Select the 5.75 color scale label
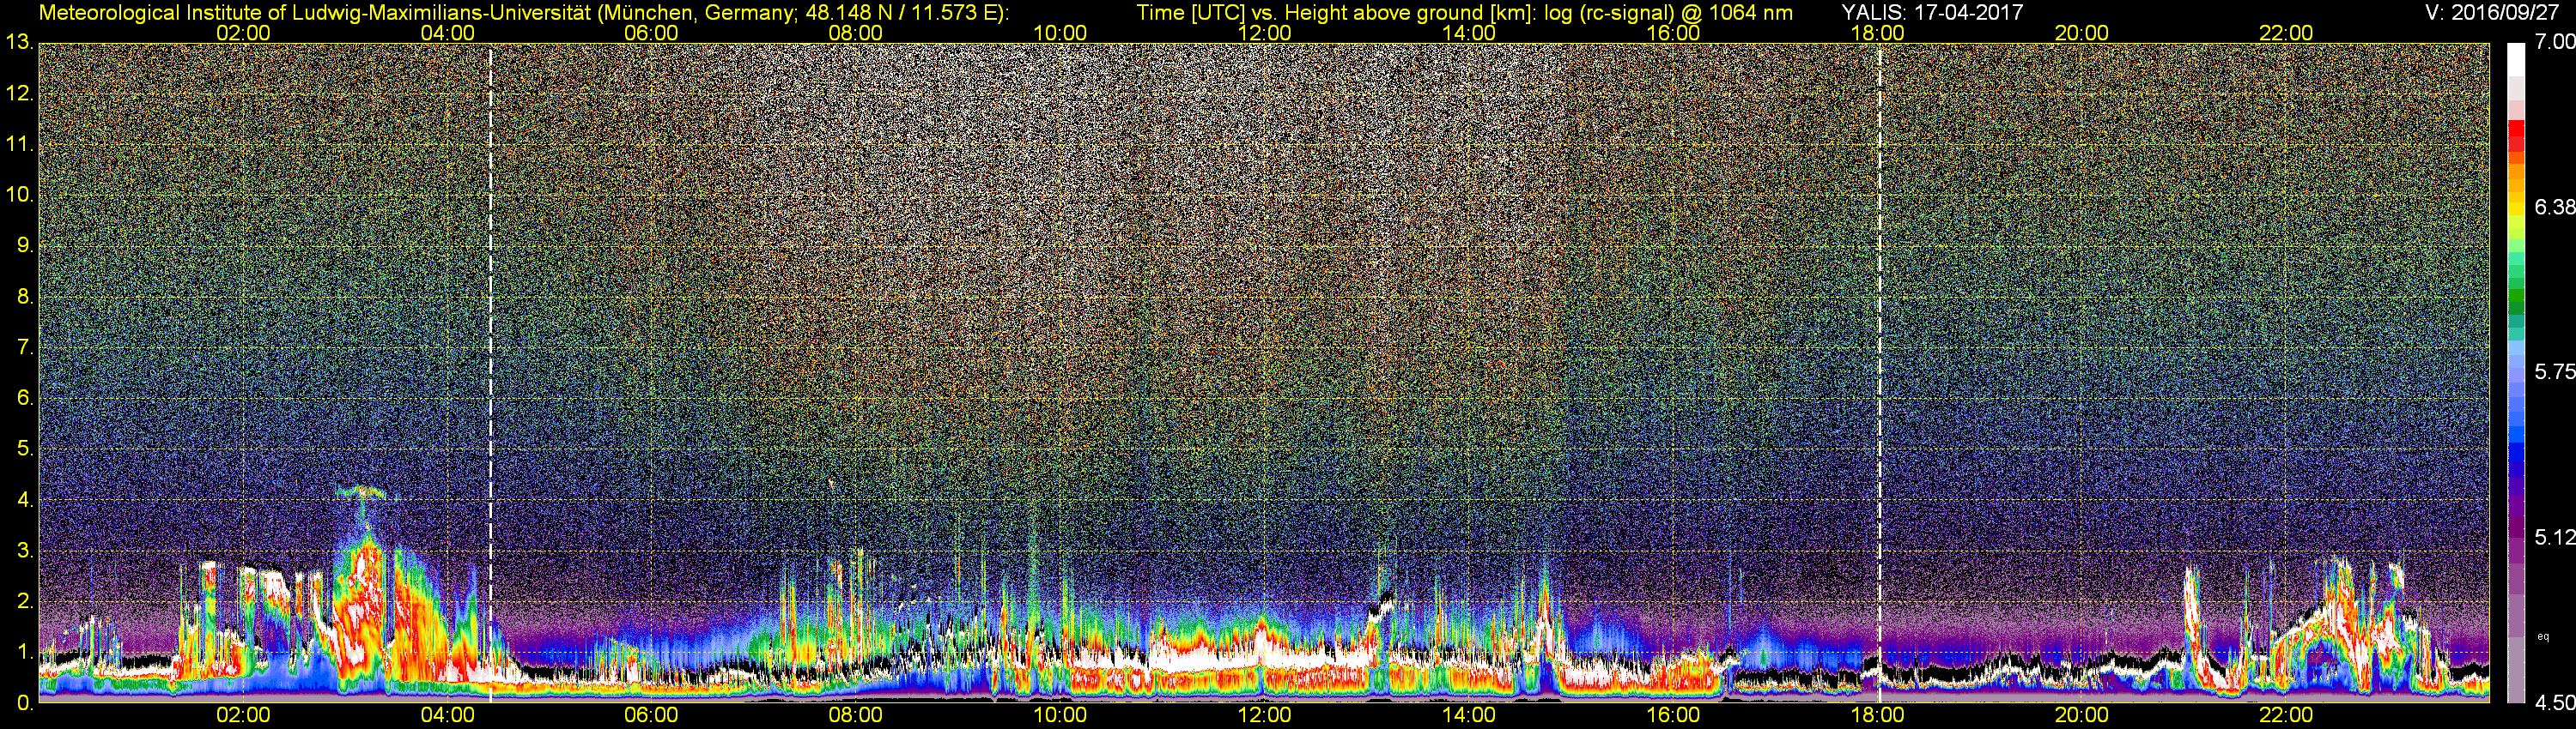The image size is (2576, 729). click(2554, 371)
